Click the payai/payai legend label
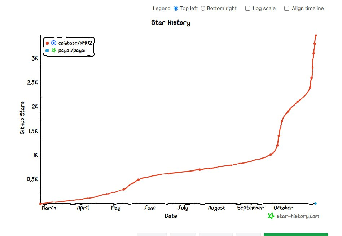Viewport: 342px width, 236px height. (72, 50)
